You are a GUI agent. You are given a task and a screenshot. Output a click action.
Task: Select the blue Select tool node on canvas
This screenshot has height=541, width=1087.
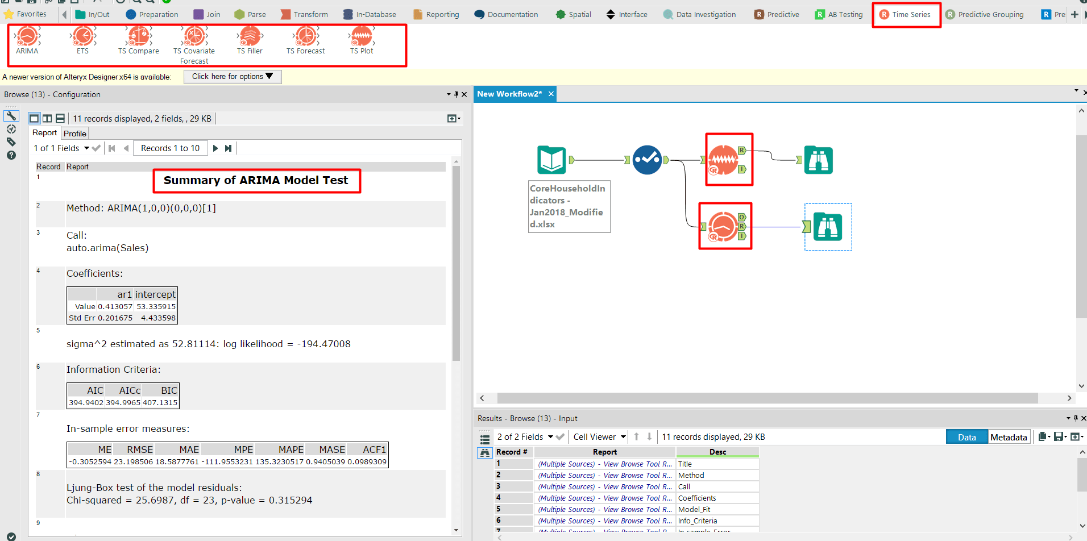tap(647, 160)
